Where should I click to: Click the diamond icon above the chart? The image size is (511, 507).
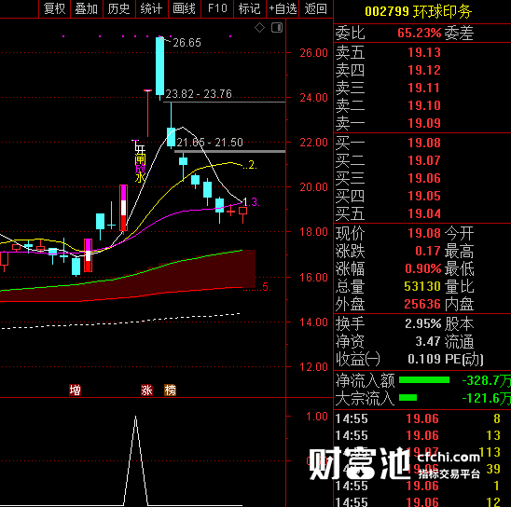coord(259,28)
